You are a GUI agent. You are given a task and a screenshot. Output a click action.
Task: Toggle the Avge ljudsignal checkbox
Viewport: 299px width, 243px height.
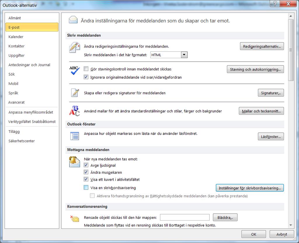[x=86, y=165]
